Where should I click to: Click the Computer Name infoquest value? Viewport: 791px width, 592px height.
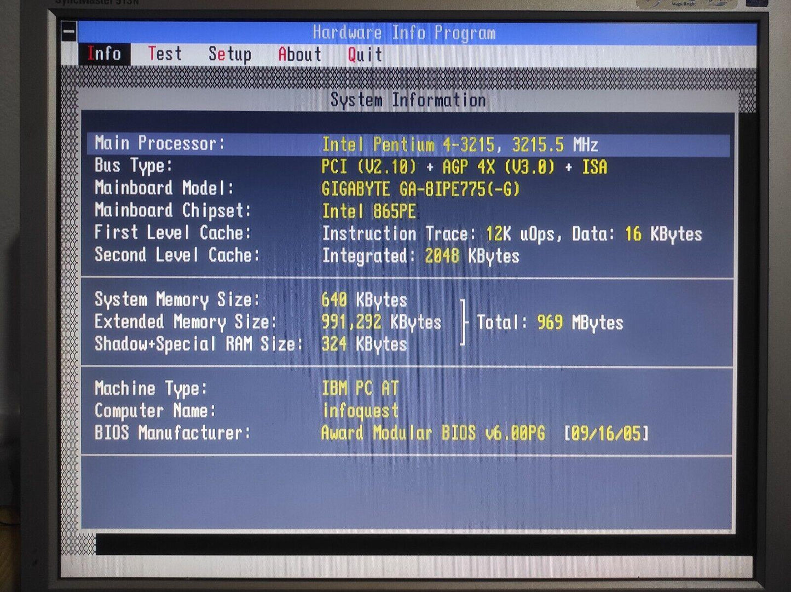tap(360, 411)
